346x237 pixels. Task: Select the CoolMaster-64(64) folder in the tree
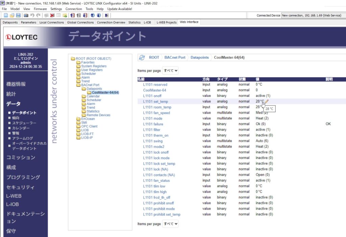pos(105,92)
